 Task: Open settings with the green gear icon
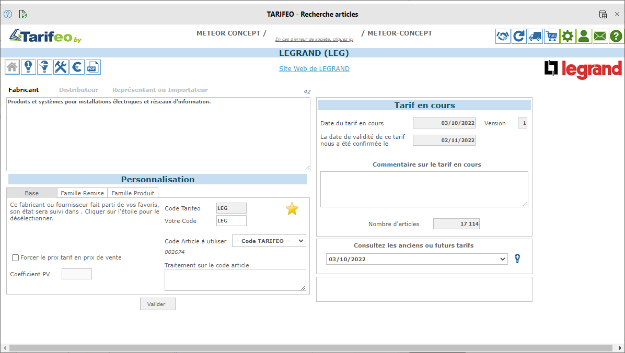pyautogui.click(x=568, y=36)
